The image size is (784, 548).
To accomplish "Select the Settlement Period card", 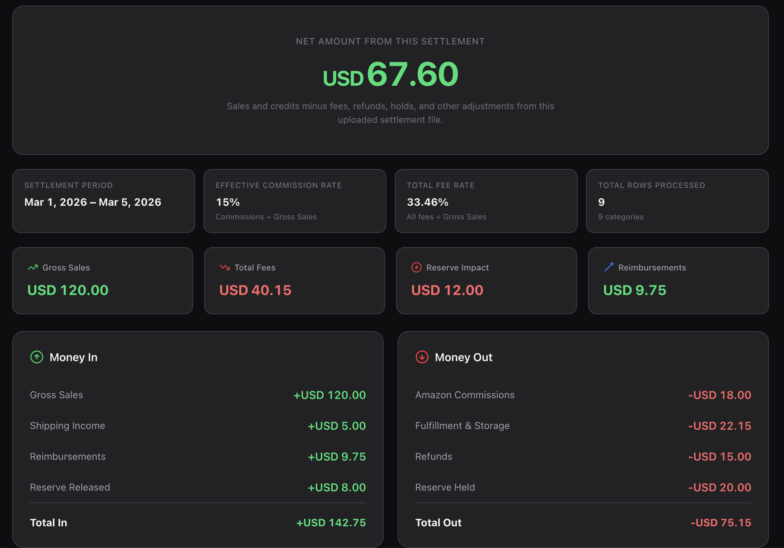I will click(103, 201).
